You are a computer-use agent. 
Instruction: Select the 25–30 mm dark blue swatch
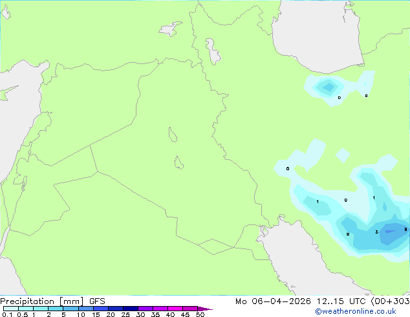click(130, 309)
